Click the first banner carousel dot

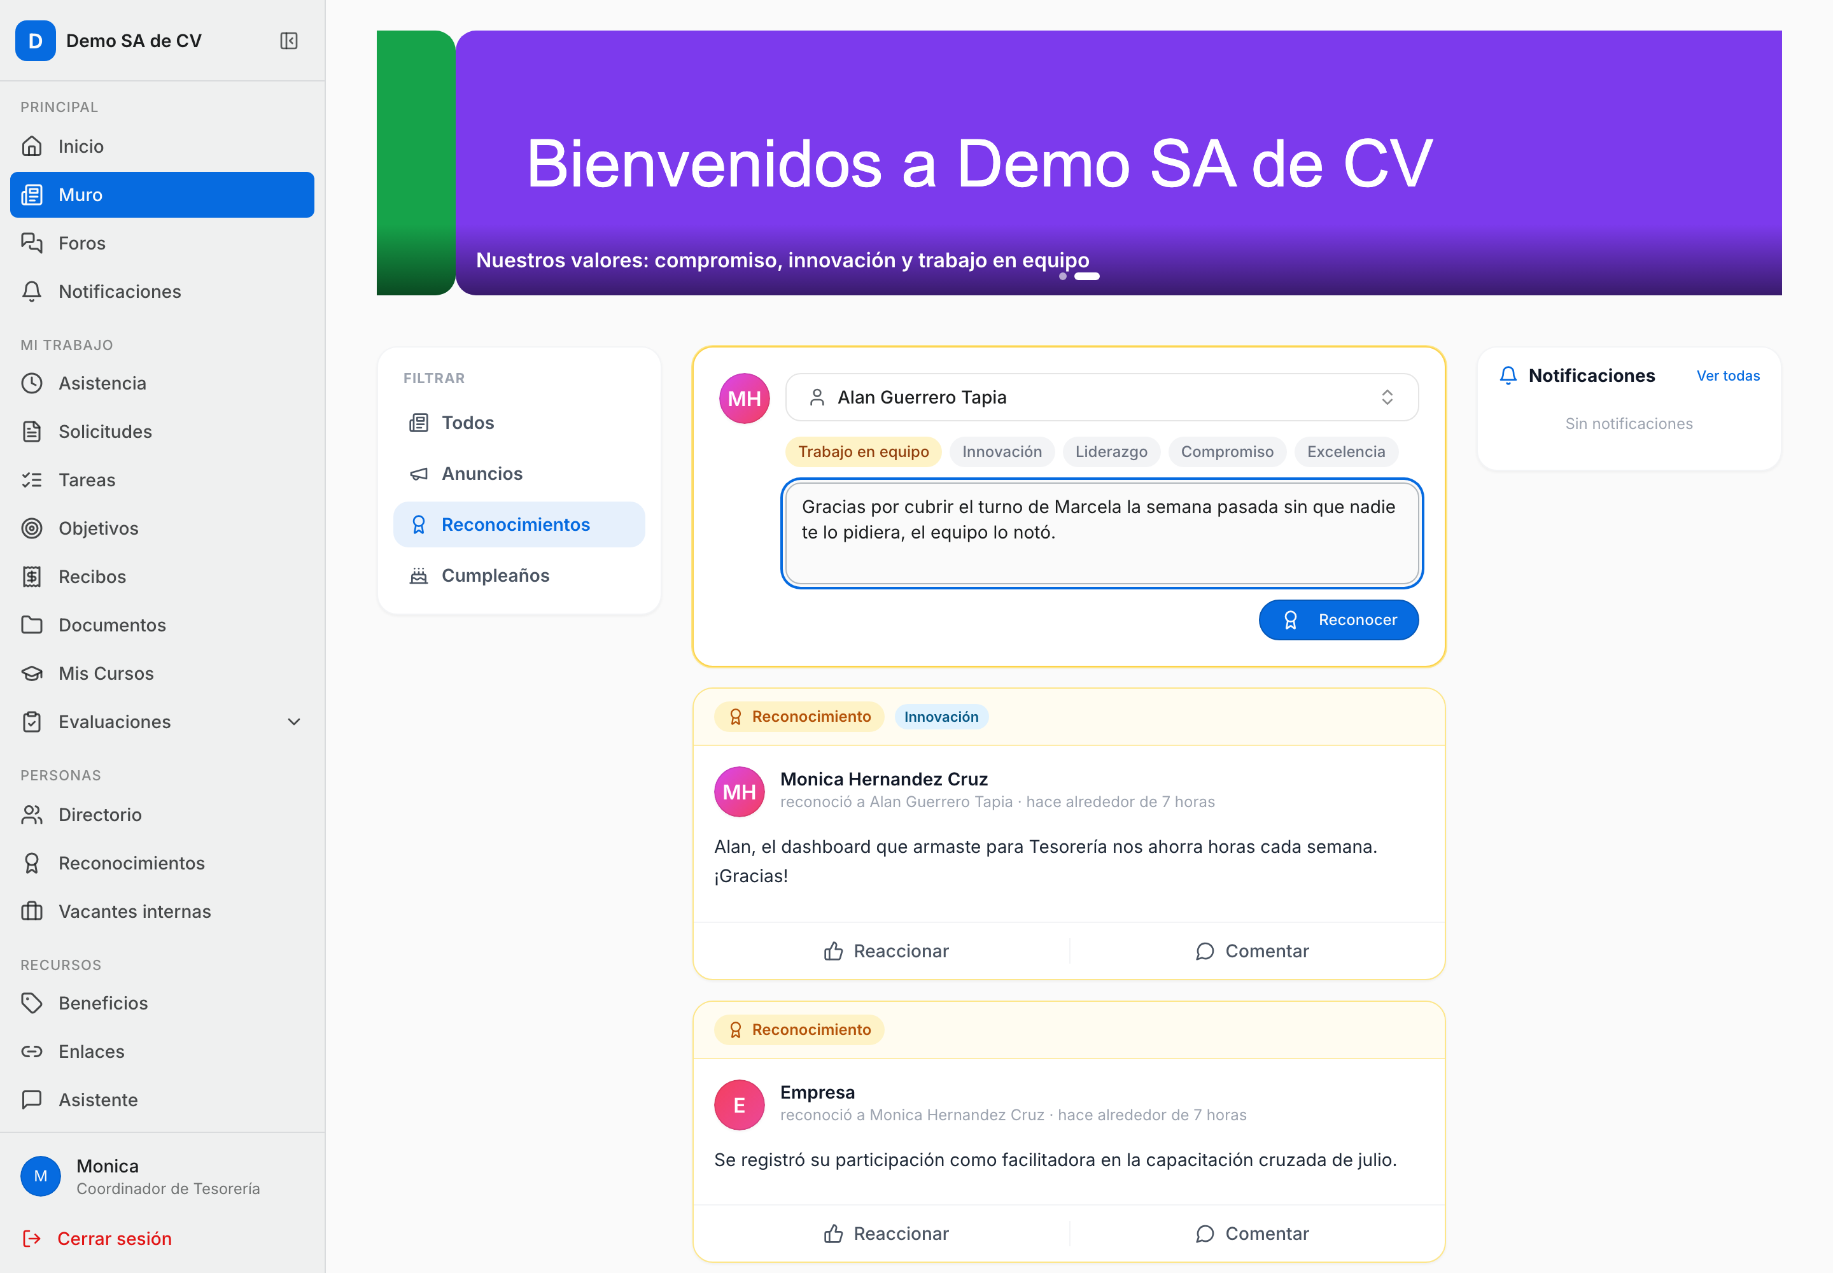pyautogui.click(x=1062, y=277)
